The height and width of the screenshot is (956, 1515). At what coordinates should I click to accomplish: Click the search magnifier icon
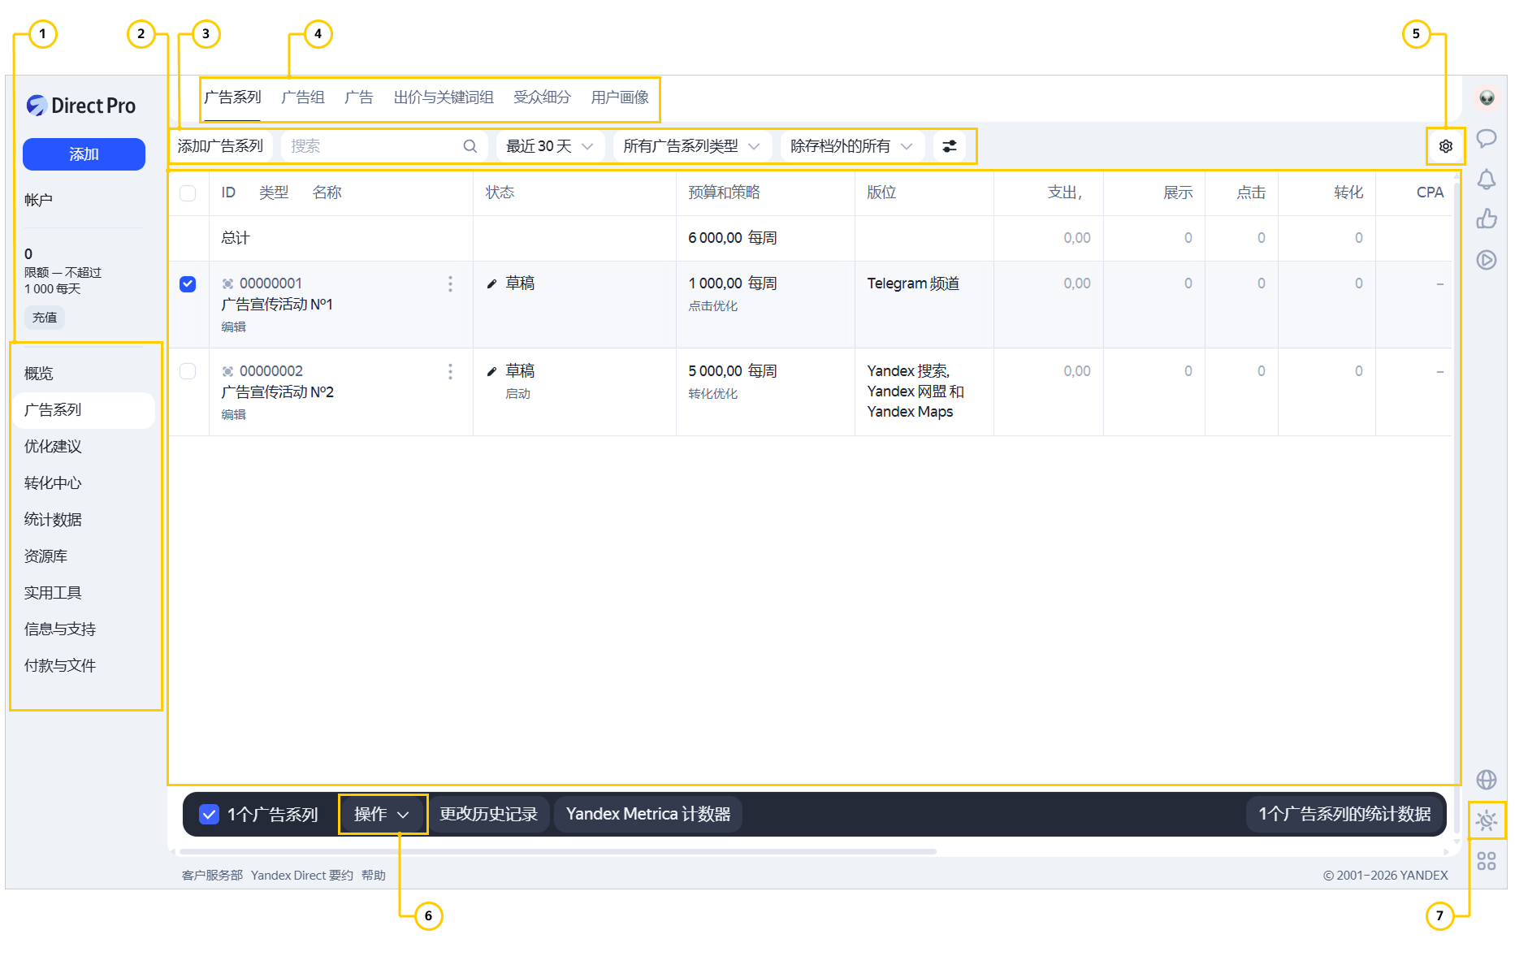click(470, 146)
